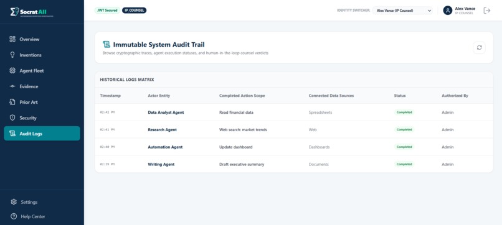Click Completed status in Data Analyst Agent row
The image size is (502, 225).
(x=404, y=112)
